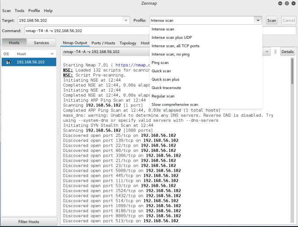Screen dimensions: 298x227
Task: Open the https://nmap link in the output
Action: point(132,65)
